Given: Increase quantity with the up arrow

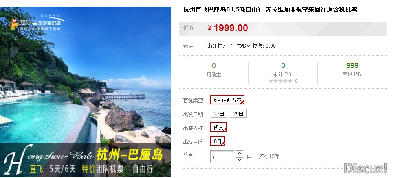Looking at the screenshot, I should tap(240, 153).
